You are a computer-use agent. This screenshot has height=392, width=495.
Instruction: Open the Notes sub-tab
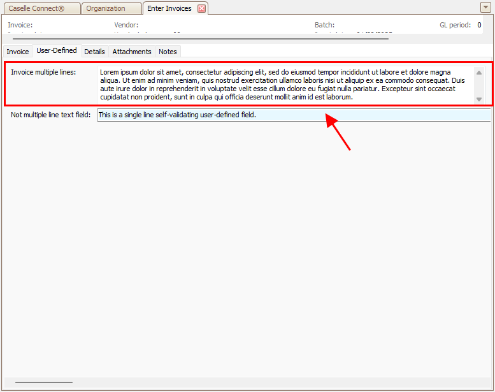tap(168, 52)
